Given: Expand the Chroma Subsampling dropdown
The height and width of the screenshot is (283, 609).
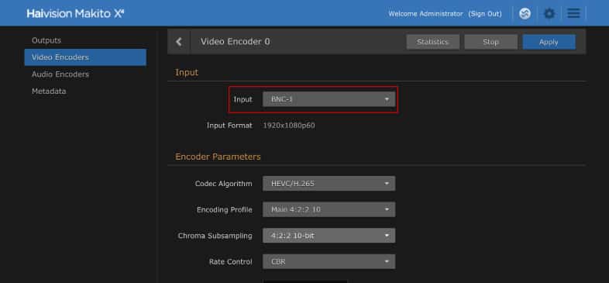Looking at the screenshot, I should pos(329,236).
